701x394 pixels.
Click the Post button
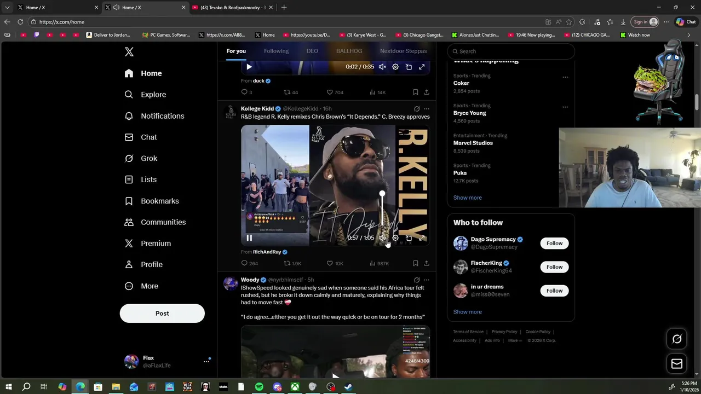(162, 314)
